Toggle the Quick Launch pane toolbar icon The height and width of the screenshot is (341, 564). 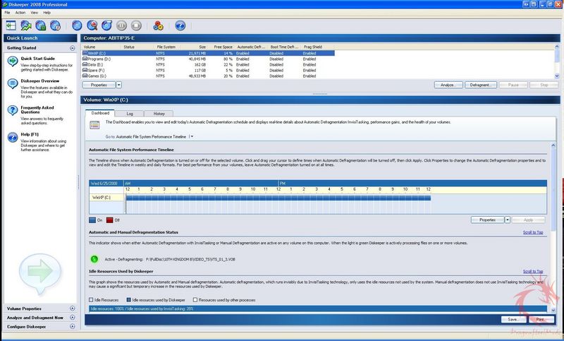[10, 25]
